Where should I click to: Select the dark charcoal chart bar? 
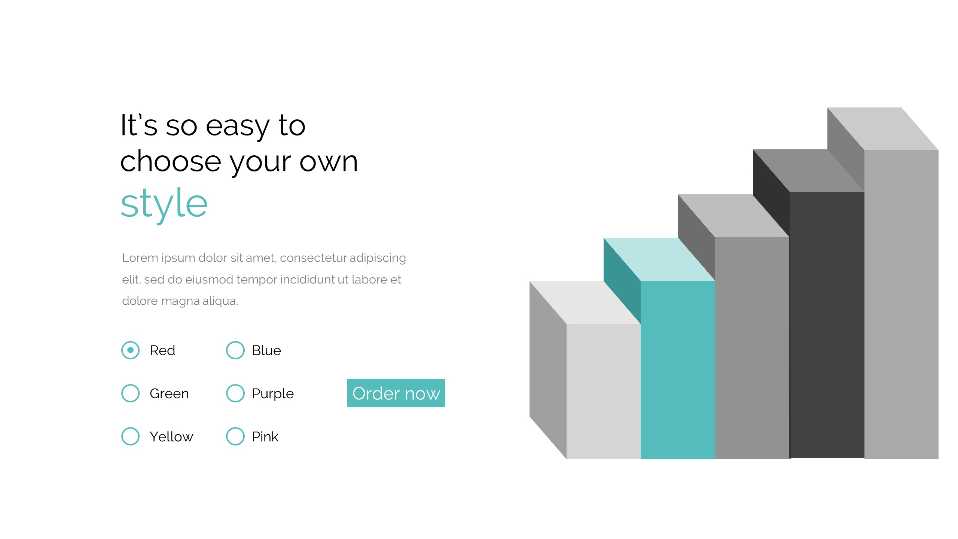pyautogui.click(x=827, y=324)
